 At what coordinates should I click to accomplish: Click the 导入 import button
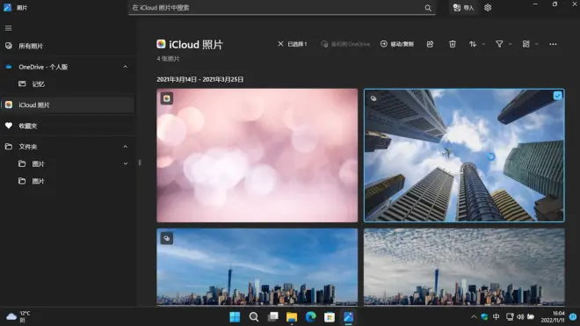pos(463,8)
